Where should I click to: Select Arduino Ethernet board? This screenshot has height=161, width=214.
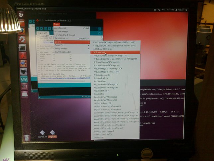(115, 91)
